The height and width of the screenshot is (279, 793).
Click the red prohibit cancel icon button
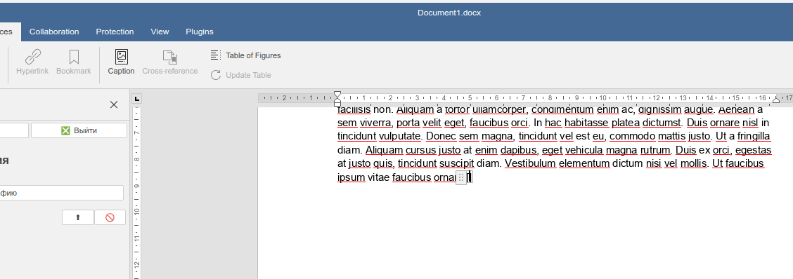click(110, 217)
